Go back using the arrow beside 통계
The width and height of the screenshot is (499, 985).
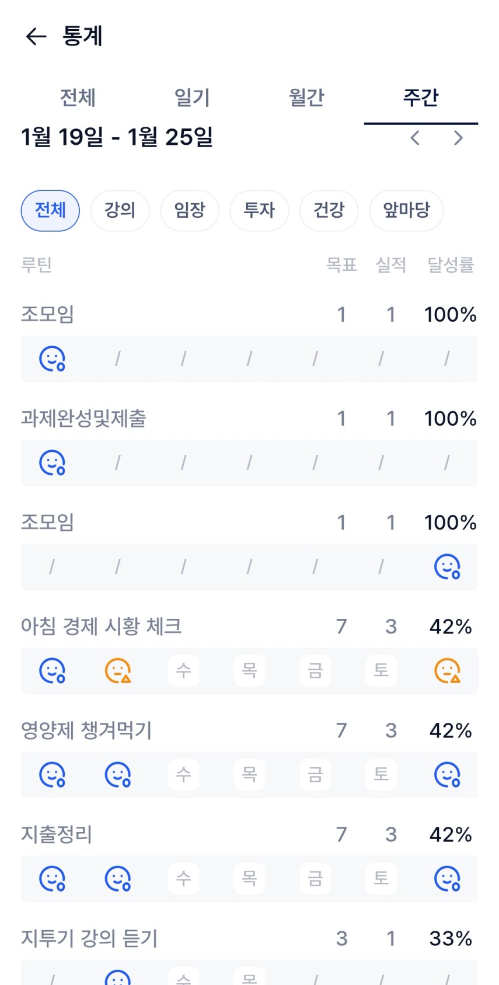36,36
